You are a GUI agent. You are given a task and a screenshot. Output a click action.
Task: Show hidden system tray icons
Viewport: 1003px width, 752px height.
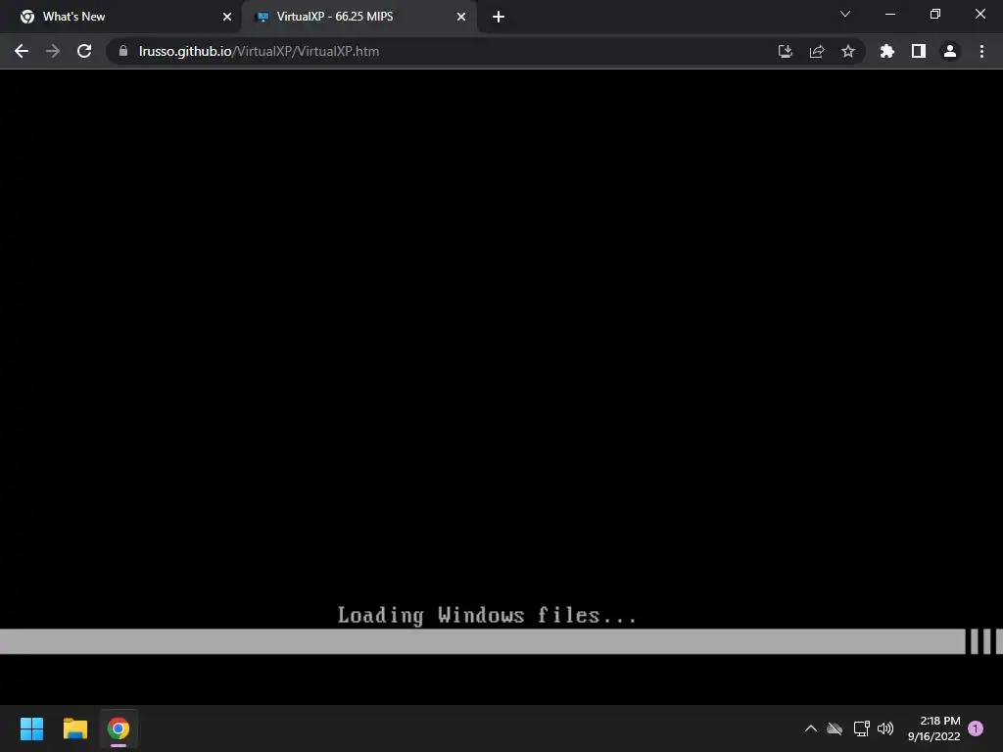(x=810, y=728)
